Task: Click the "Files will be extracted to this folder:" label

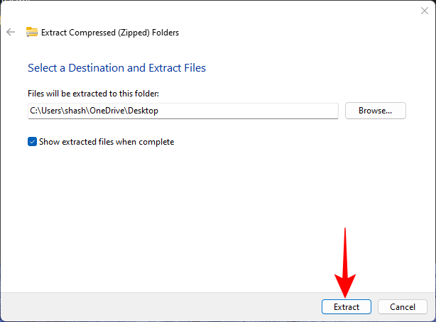Action: 93,93
